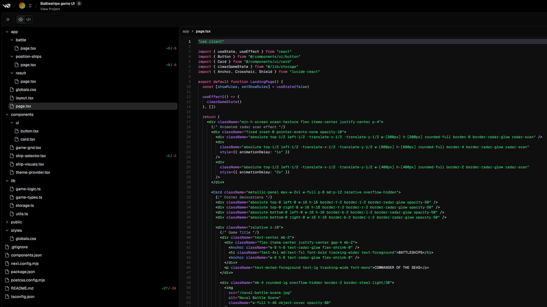Click file icon next to package.json
This screenshot has height=307, width=547.
[7, 272]
